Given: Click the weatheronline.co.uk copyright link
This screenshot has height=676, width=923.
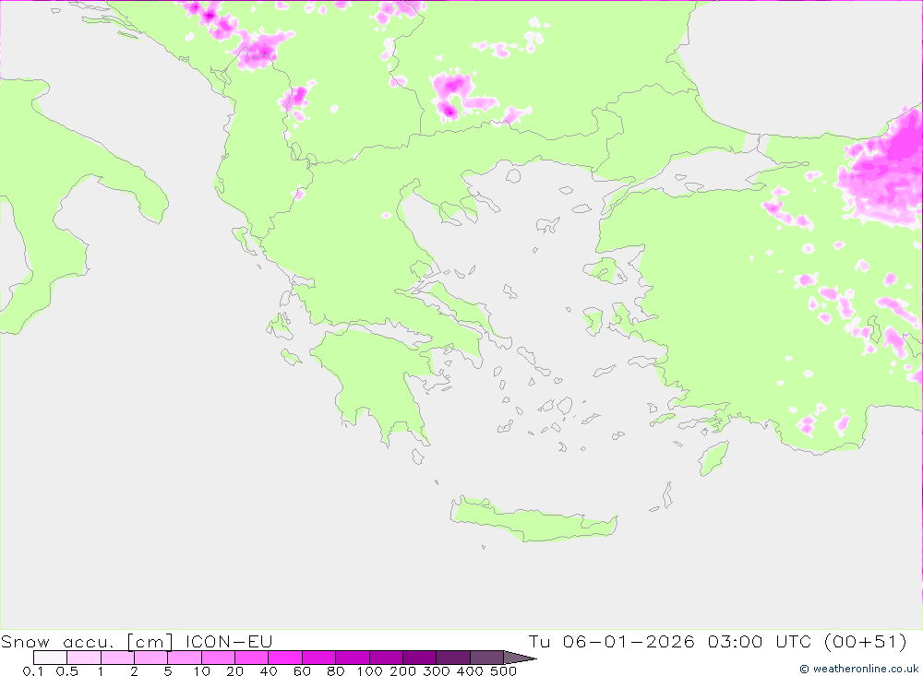Looking at the screenshot, I should click(858, 669).
